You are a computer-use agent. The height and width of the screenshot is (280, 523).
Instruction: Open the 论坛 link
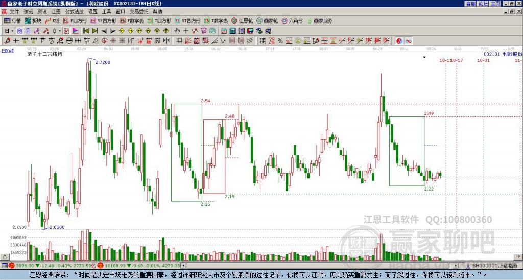pos(483,4)
